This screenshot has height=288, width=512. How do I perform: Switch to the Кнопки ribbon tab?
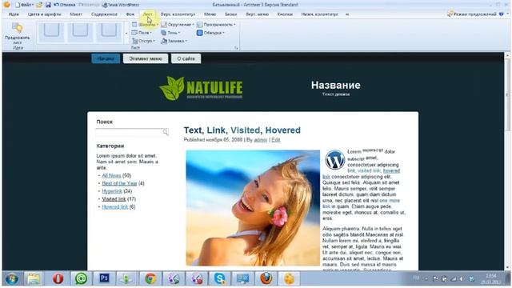[285, 14]
